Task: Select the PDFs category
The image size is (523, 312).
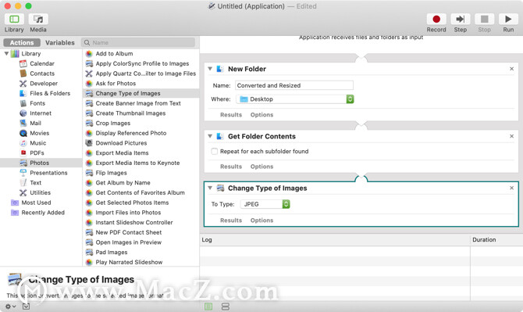Action: pyautogui.click(x=37, y=153)
